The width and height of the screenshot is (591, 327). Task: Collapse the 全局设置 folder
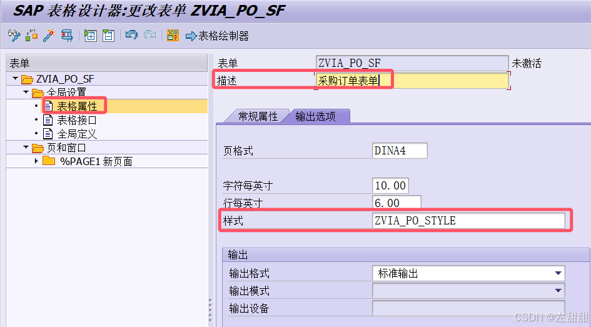(26, 92)
